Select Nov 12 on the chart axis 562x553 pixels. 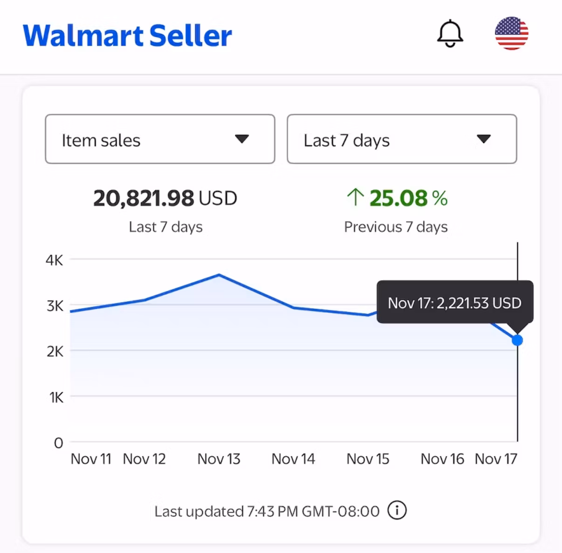tap(144, 459)
